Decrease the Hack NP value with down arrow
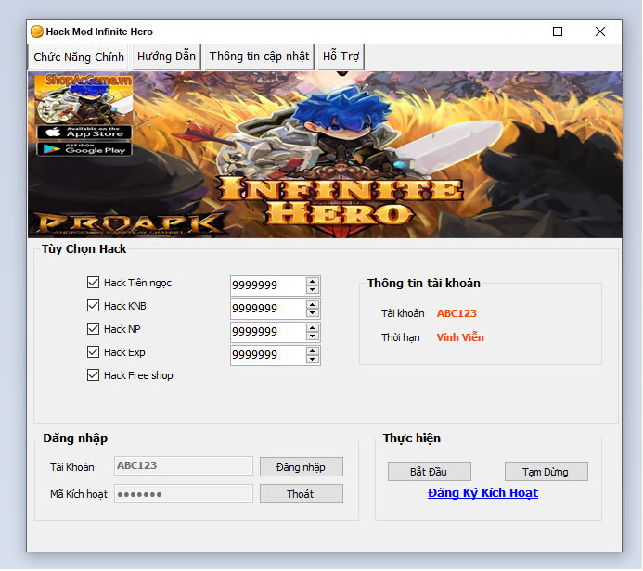This screenshot has width=643, height=571. [312, 336]
